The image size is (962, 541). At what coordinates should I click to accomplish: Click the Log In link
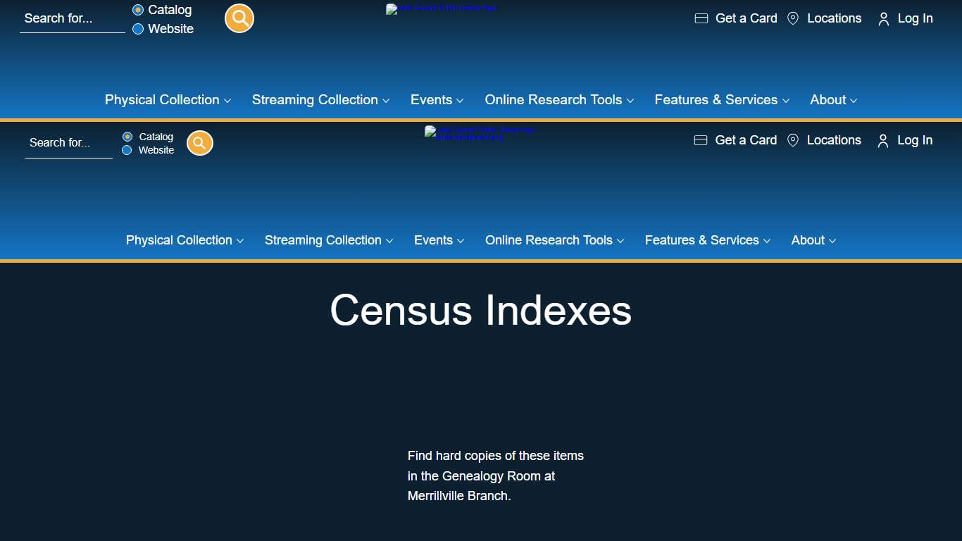(x=915, y=18)
